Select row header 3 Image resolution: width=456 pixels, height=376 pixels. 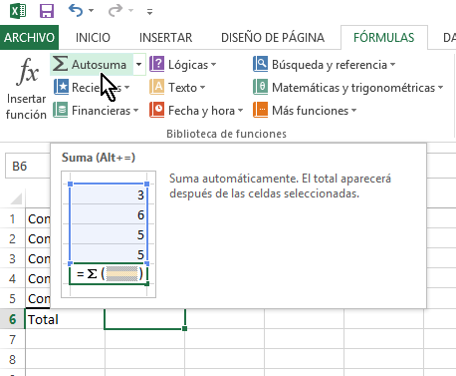pyautogui.click(x=13, y=258)
